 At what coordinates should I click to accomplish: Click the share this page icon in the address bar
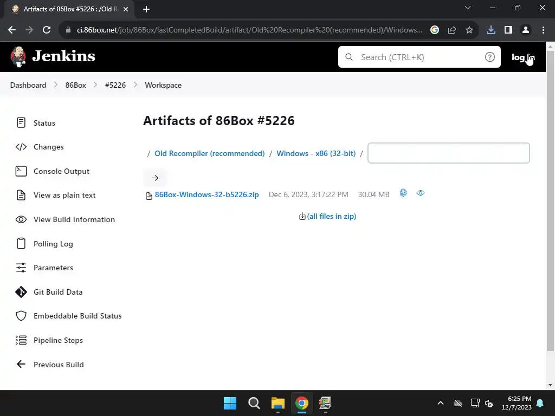(452, 30)
